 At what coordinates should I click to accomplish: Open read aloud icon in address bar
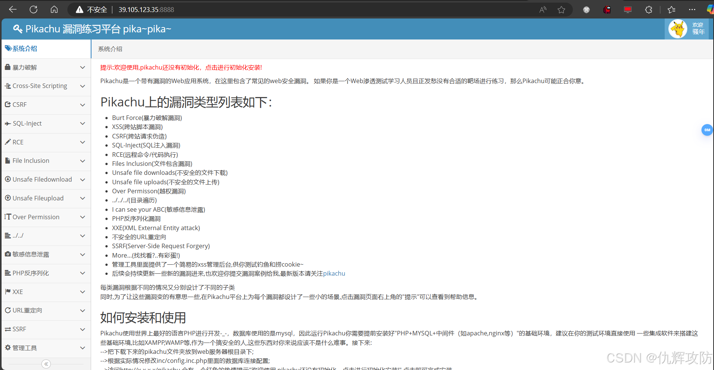point(543,10)
